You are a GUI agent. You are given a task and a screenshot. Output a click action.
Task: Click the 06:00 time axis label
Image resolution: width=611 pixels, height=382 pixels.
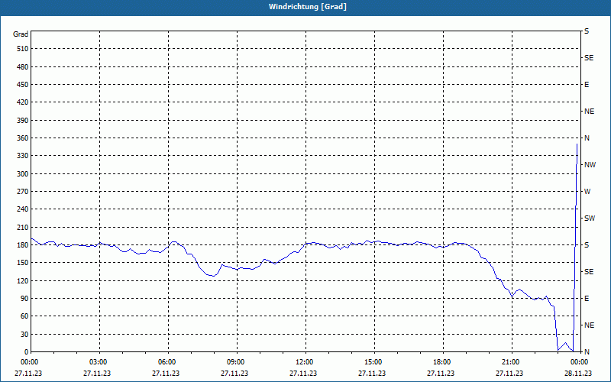pyautogui.click(x=166, y=362)
